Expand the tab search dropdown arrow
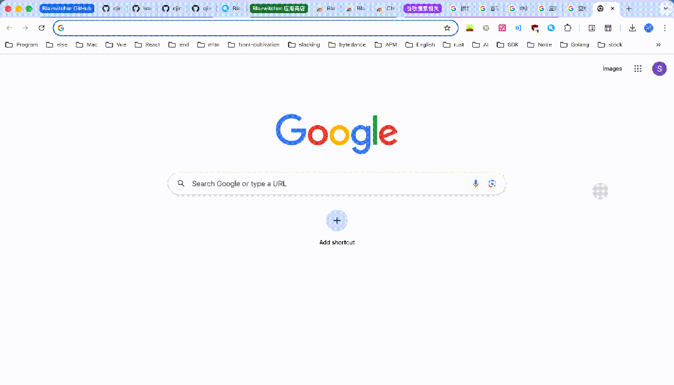The width and height of the screenshot is (674, 385). (x=666, y=9)
